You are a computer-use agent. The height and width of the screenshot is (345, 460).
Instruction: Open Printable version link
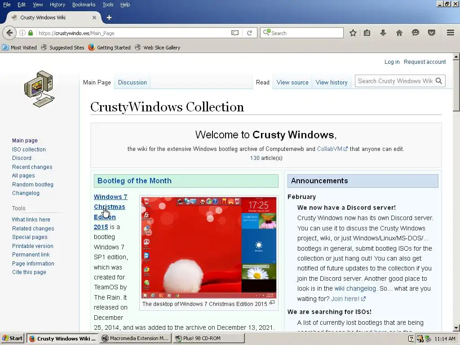(32, 246)
